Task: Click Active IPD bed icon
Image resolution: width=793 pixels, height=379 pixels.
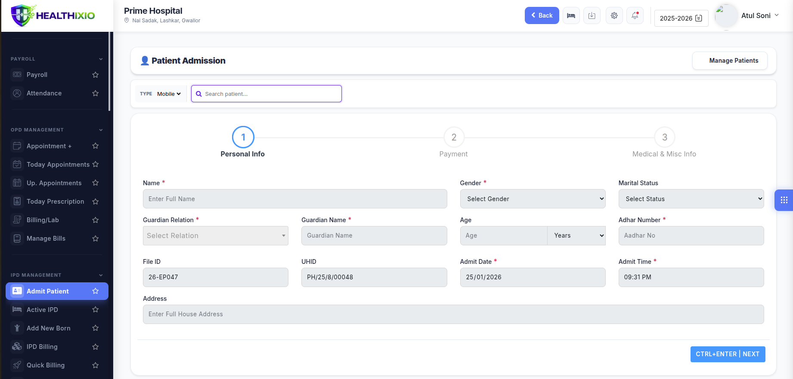Action: [x=17, y=310]
